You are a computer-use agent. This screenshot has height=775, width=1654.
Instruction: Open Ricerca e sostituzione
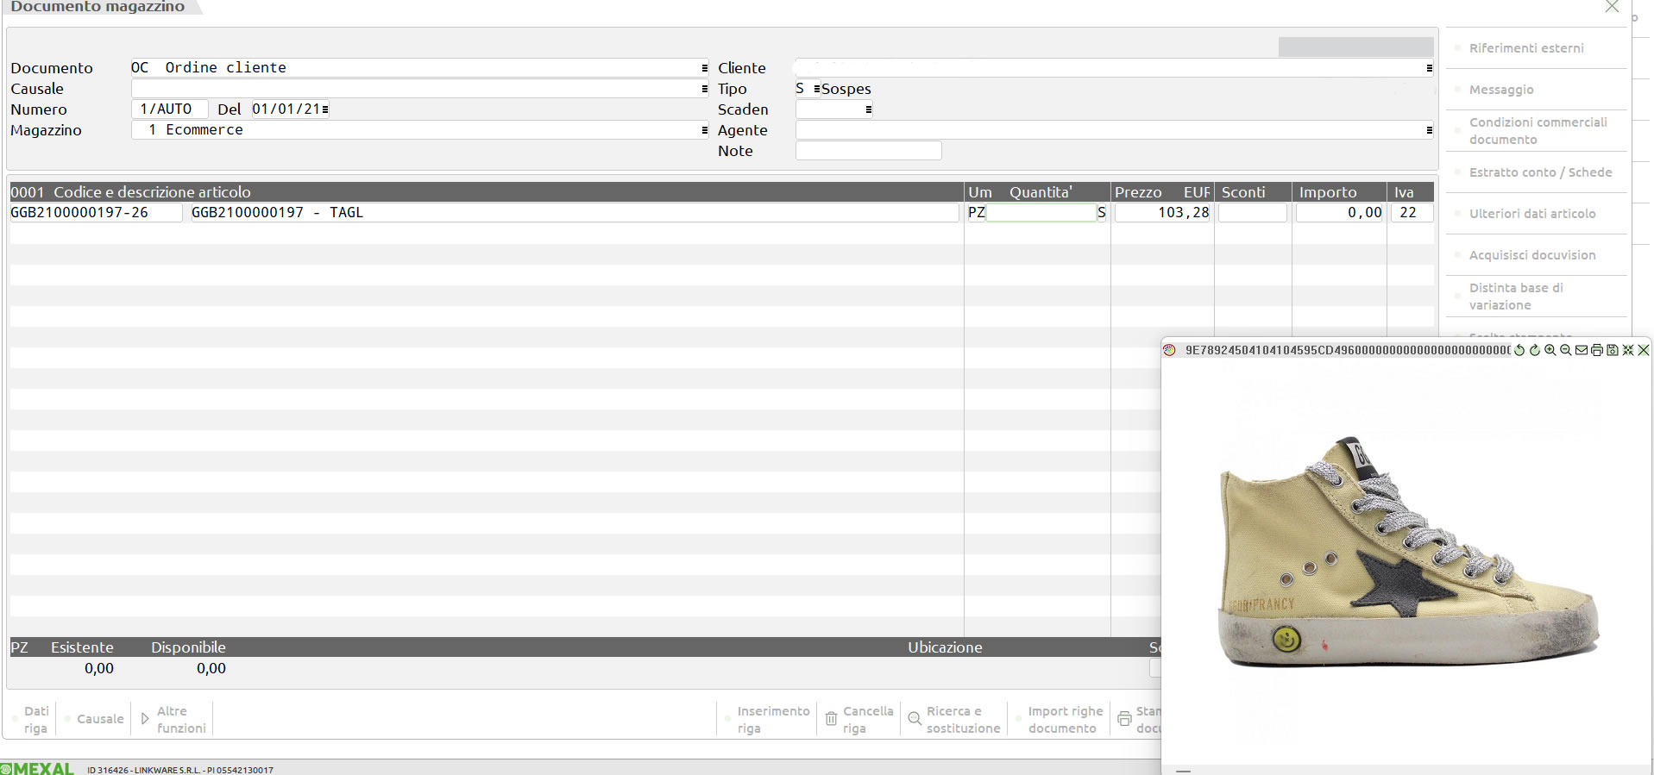pyautogui.click(x=954, y=719)
